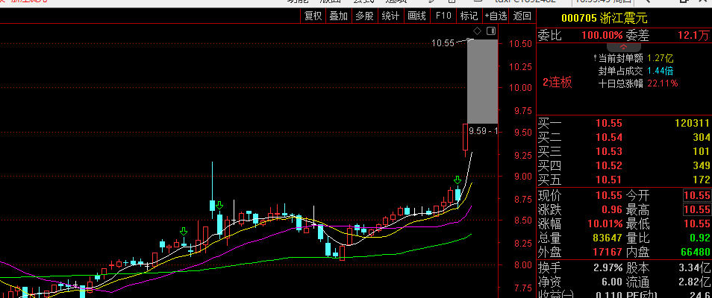Open the 统计 statistics tool
Viewport: 712px width, 298px height.
tap(390, 16)
